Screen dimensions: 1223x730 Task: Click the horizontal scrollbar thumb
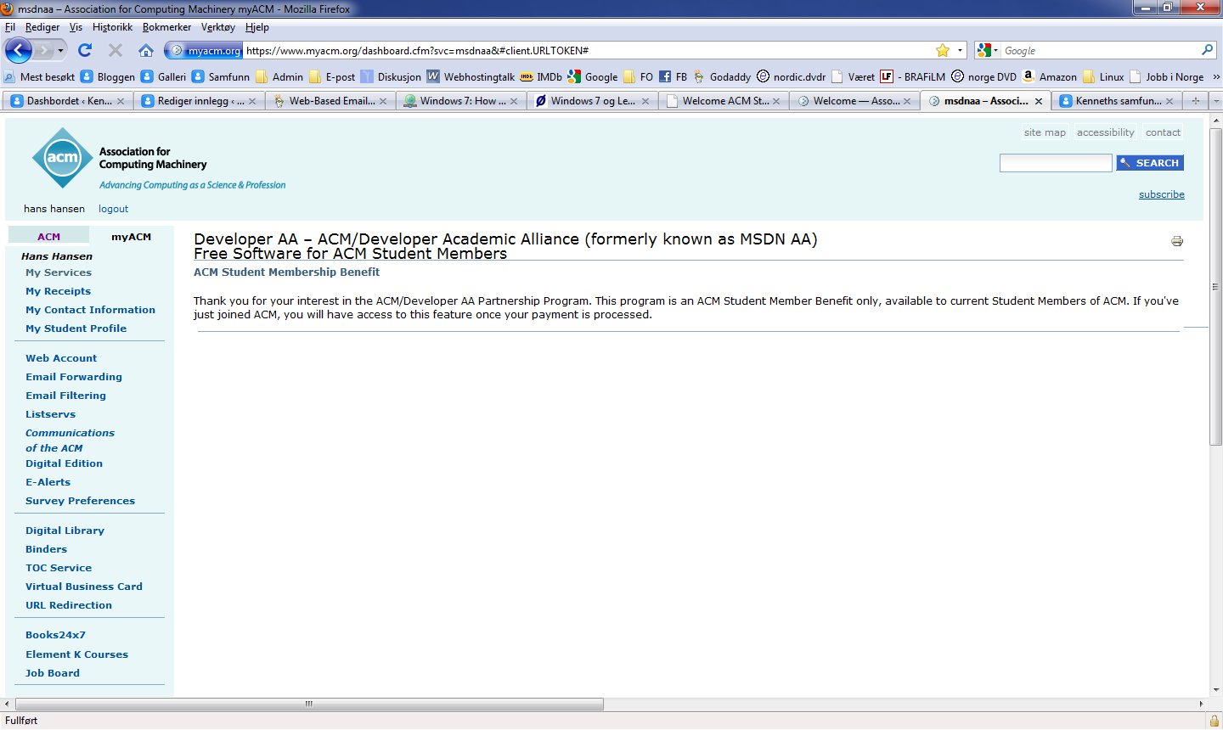(309, 704)
